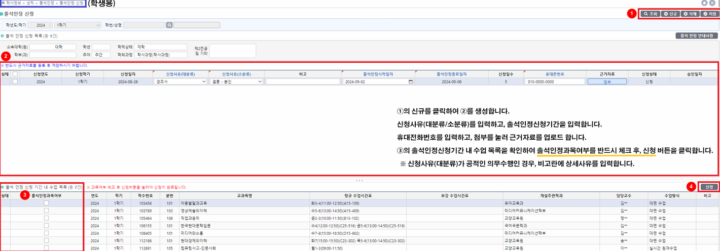Image resolution: width=720 pixels, height=251 pixels.
Task: Click the home icon in the breadcrumb
Action: tap(3, 3)
